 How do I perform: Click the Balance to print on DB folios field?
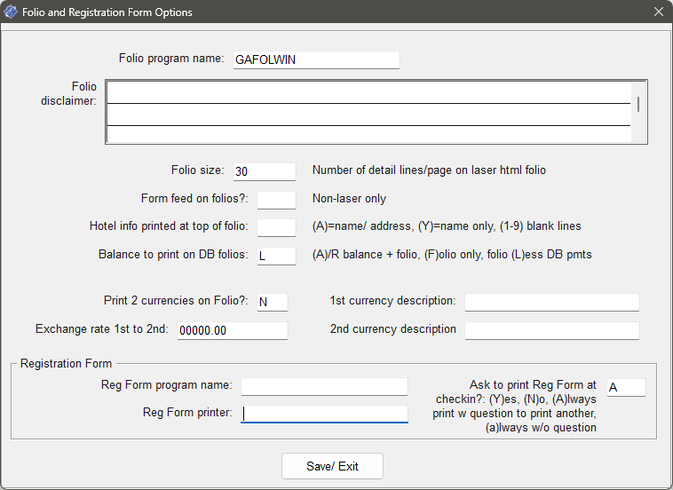pos(275,256)
